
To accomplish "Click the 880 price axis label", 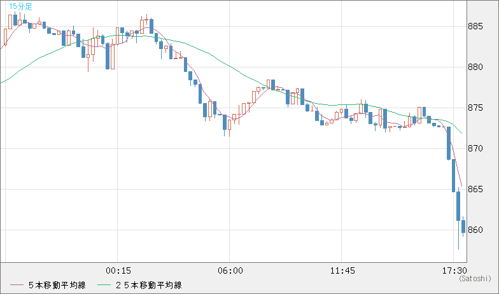I will click(x=475, y=67).
